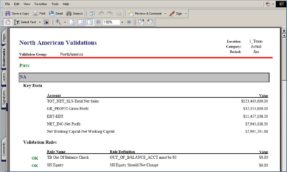Click the grayed Redo arrow icon
287x172 pixels.
click(x=110, y=13)
